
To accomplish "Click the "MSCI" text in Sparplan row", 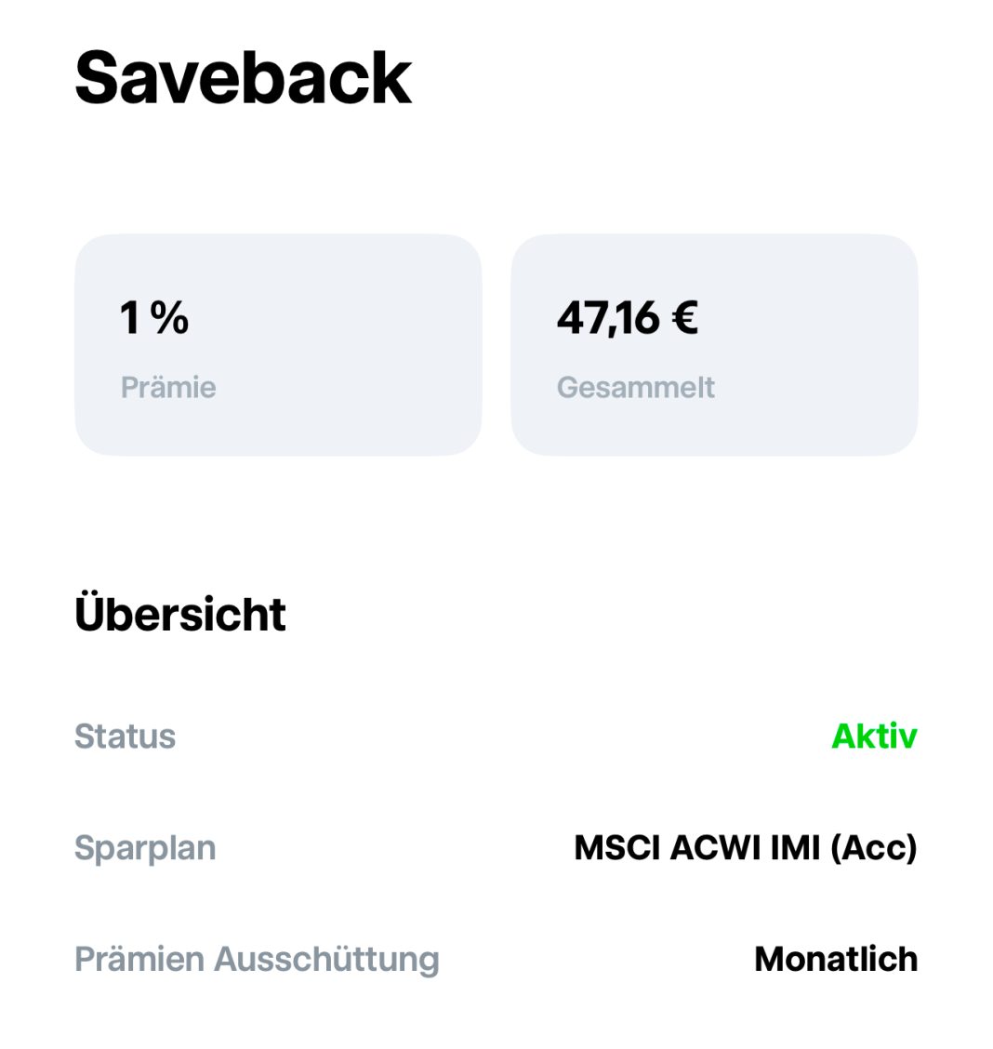I will pos(617,848).
